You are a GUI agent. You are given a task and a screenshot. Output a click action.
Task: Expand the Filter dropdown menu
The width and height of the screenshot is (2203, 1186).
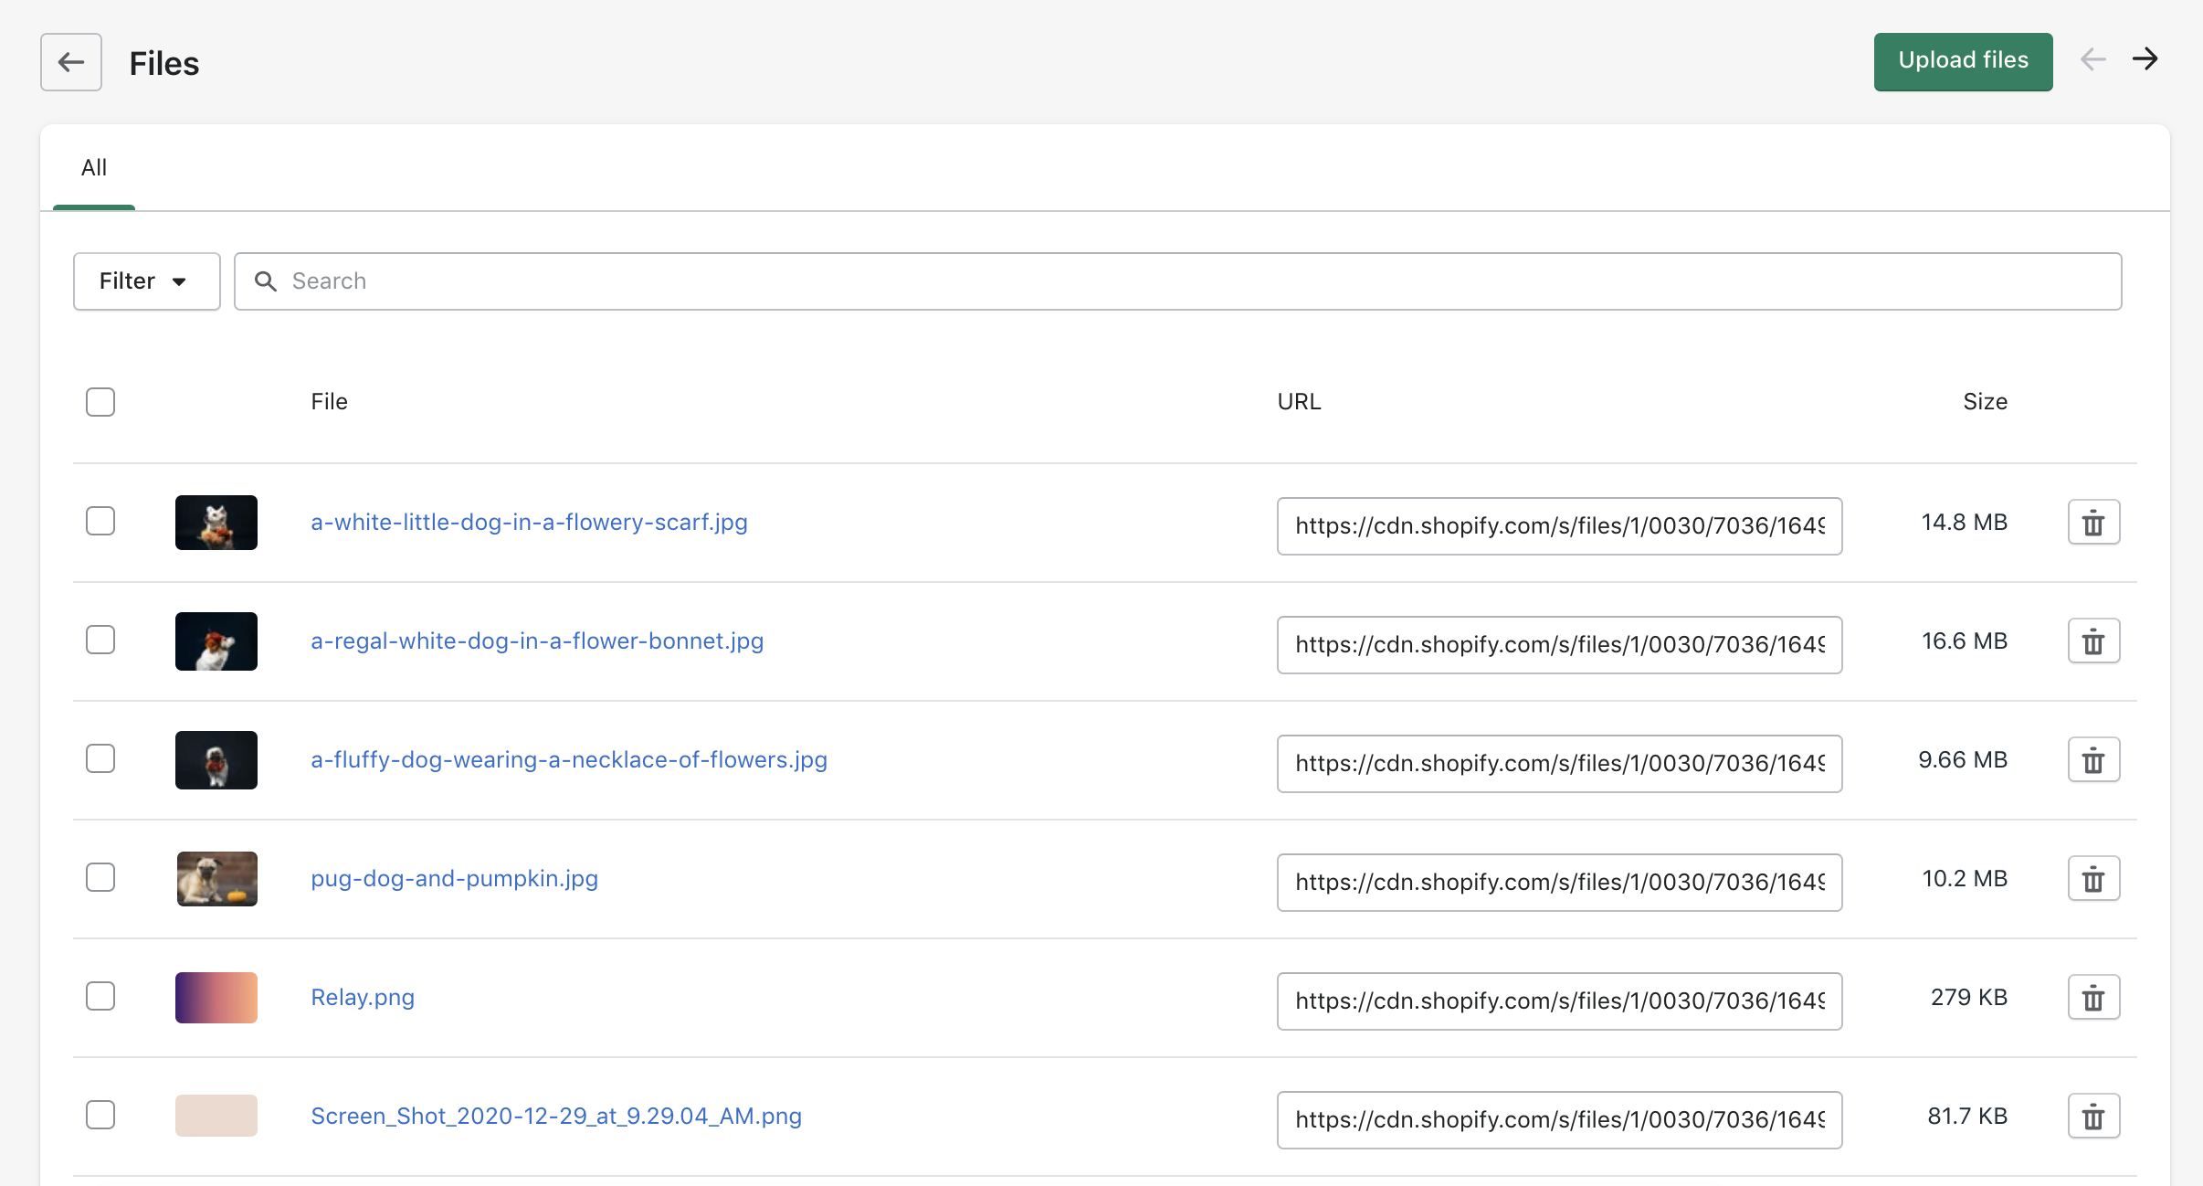pos(144,279)
